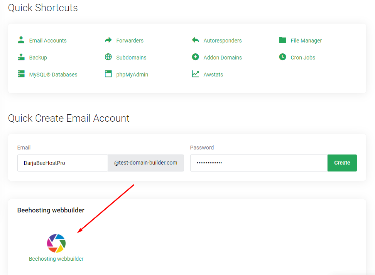Click the @test-domain-builder.com domain label
This screenshot has width=375, height=275.
tap(145, 163)
